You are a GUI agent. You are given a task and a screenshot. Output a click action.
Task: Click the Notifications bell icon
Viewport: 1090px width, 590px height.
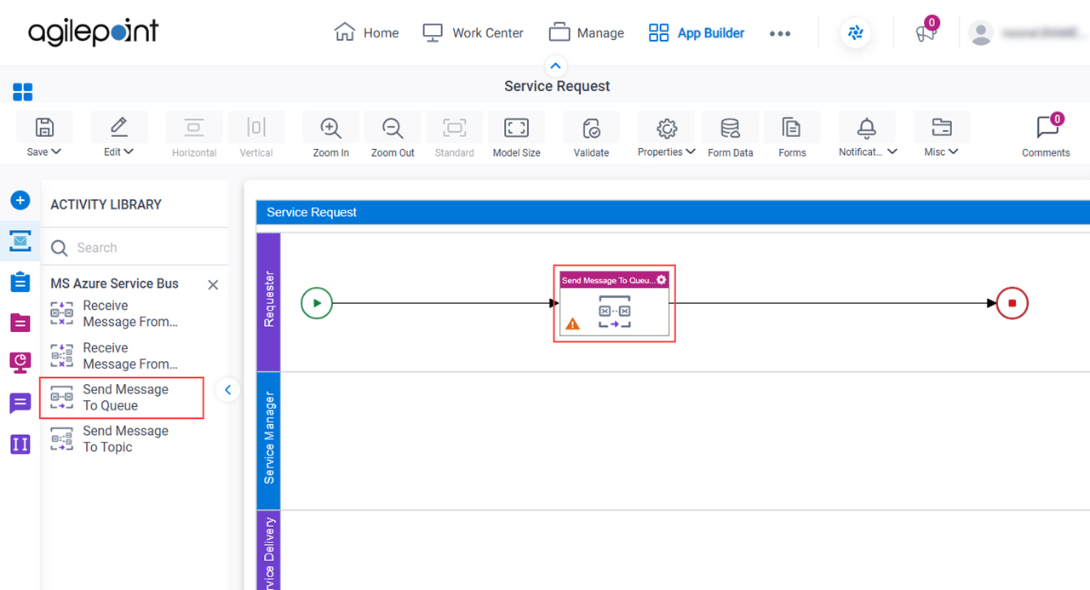click(867, 128)
